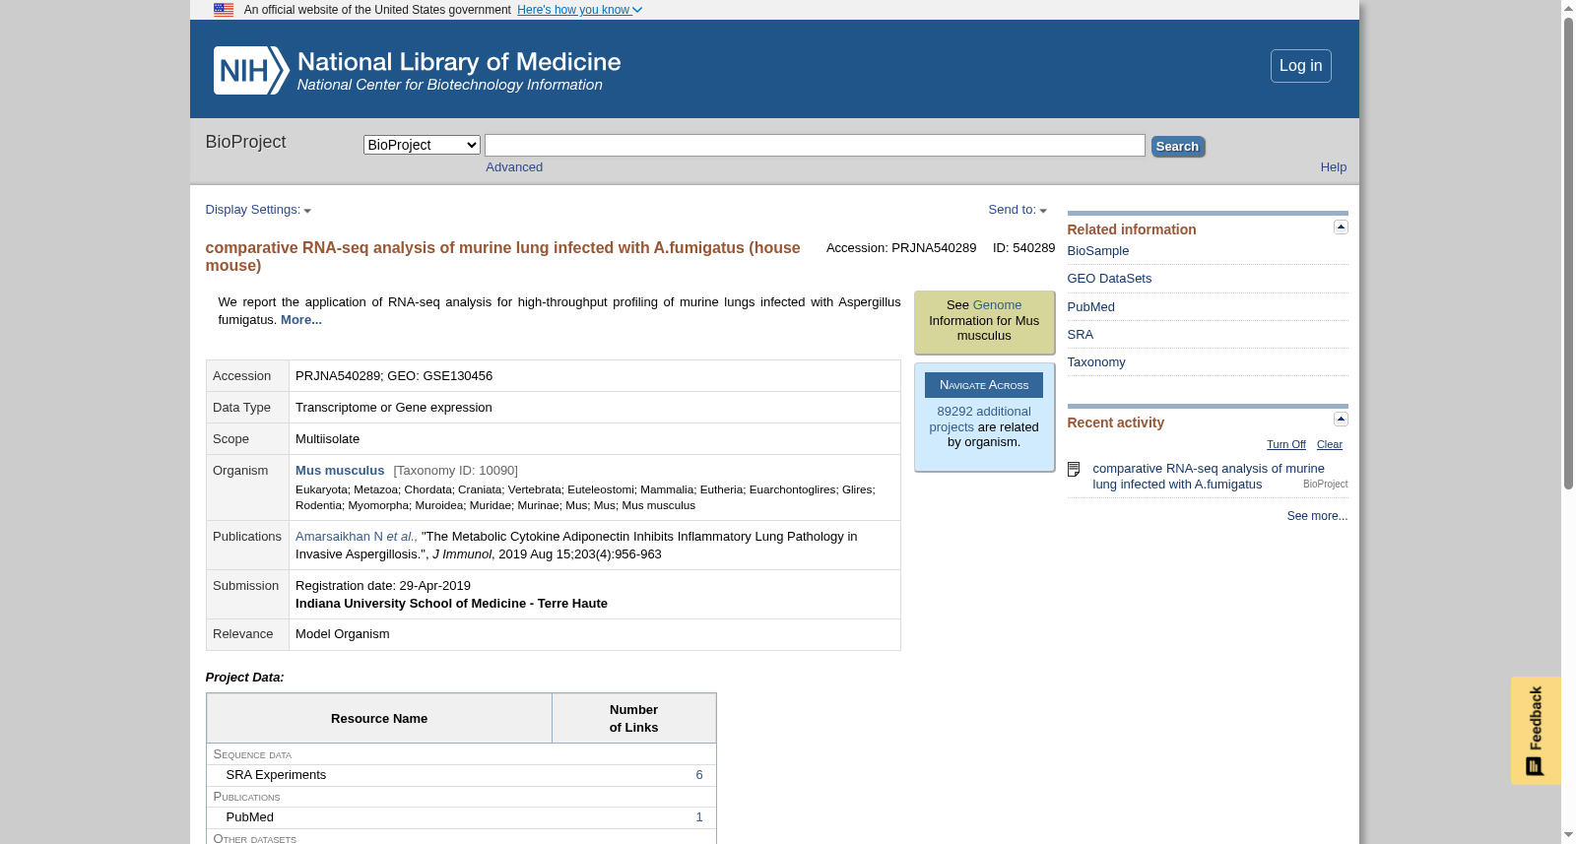The image size is (1576, 844).
Task: Open SRA related information link
Action: pyautogui.click(x=1080, y=335)
